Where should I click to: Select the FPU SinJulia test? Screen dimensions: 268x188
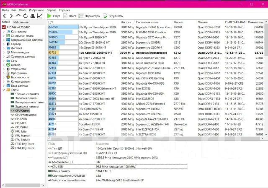[21, 140]
